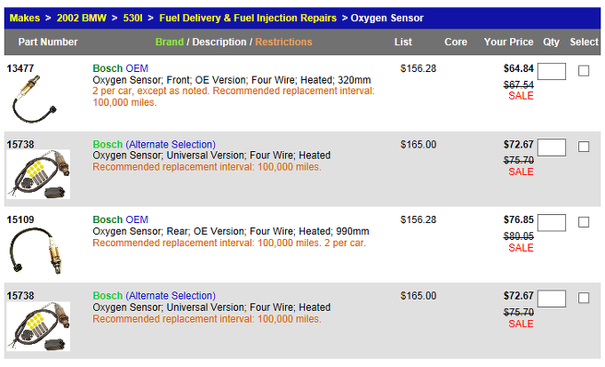The image size is (605, 367).
Task: Open the 2002 BMW breadcrumb link
Action: pyautogui.click(x=82, y=18)
